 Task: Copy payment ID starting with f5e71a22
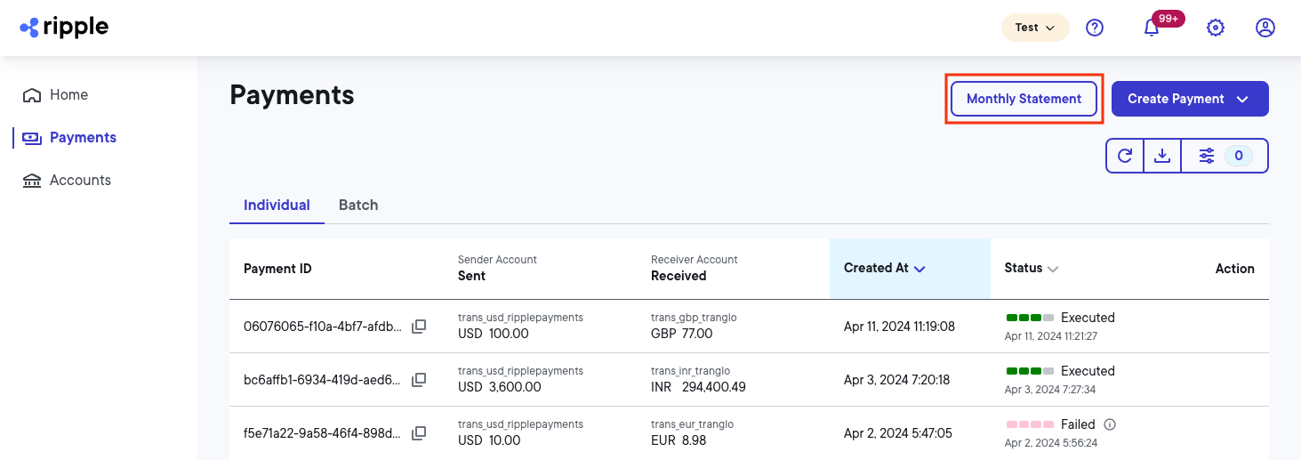point(419,433)
